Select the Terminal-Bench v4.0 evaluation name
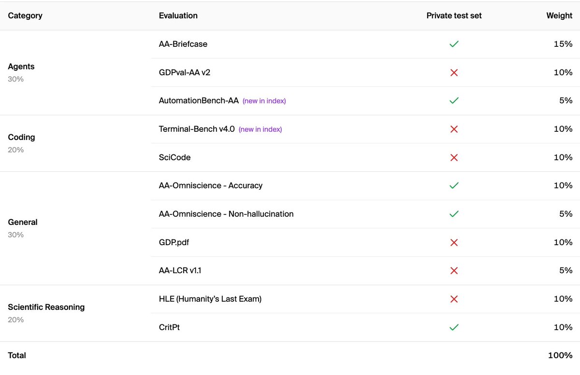This screenshot has height=375, width=580. [x=197, y=129]
